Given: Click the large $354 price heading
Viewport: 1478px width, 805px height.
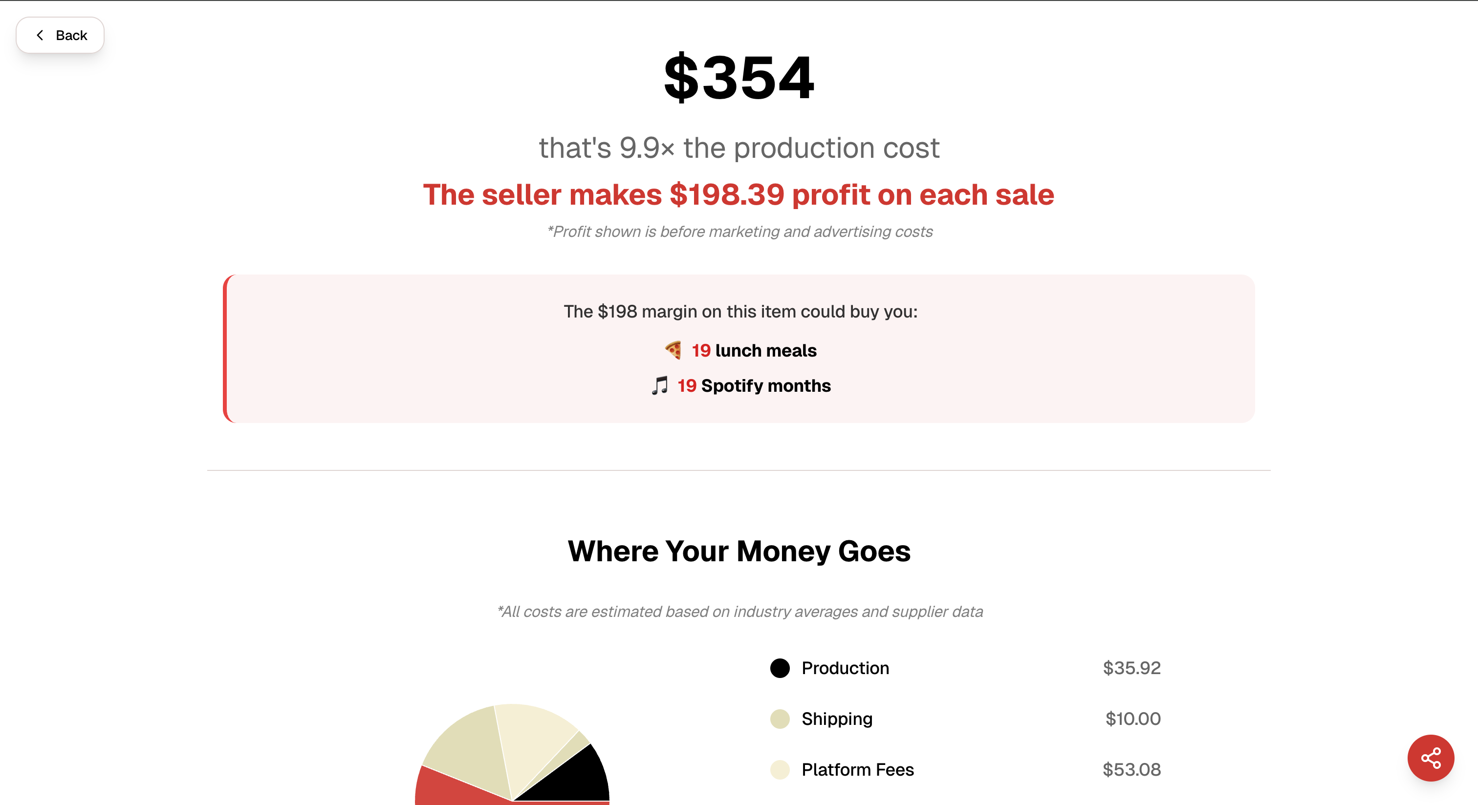Looking at the screenshot, I should pos(739,77).
